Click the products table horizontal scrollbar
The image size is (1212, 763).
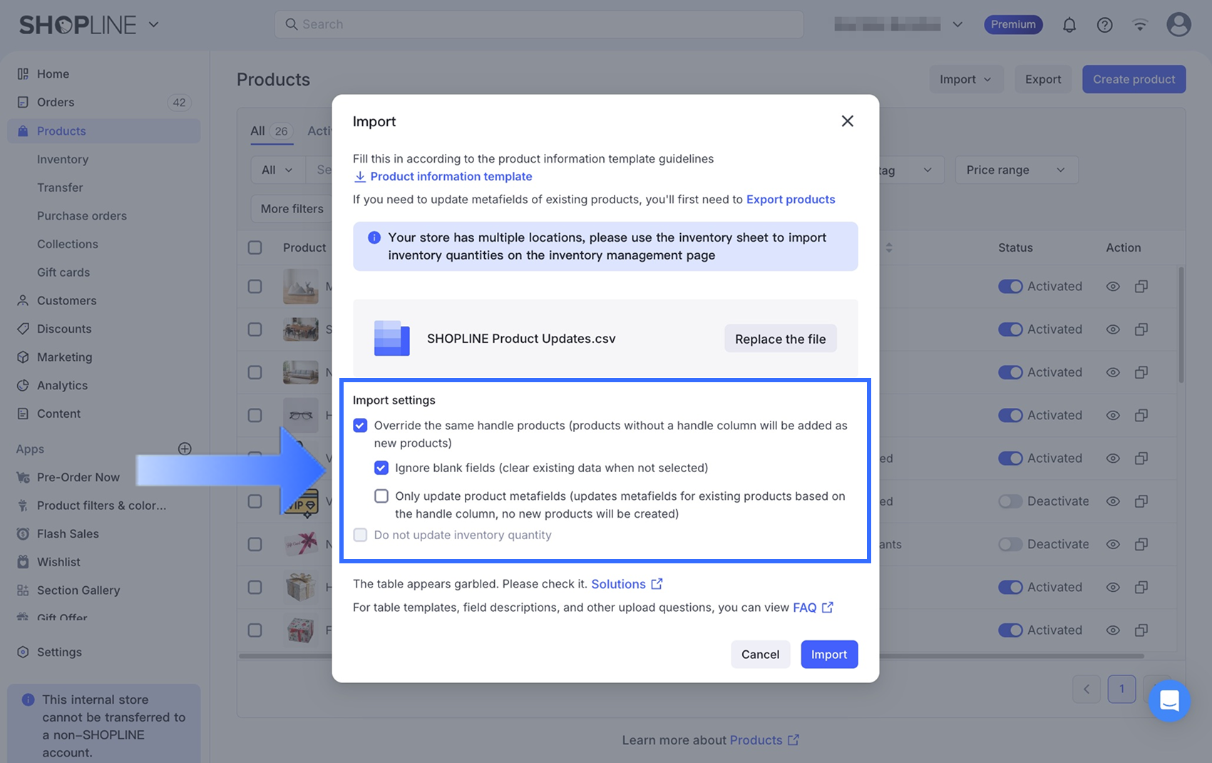pos(1010,656)
